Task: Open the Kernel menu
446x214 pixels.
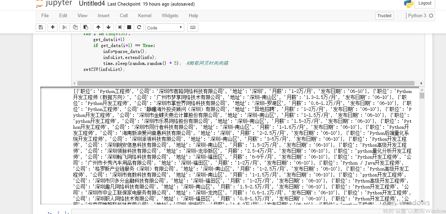Action: click(x=145, y=15)
